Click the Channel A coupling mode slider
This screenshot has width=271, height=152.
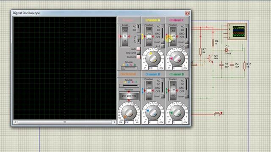pos(163,32)
